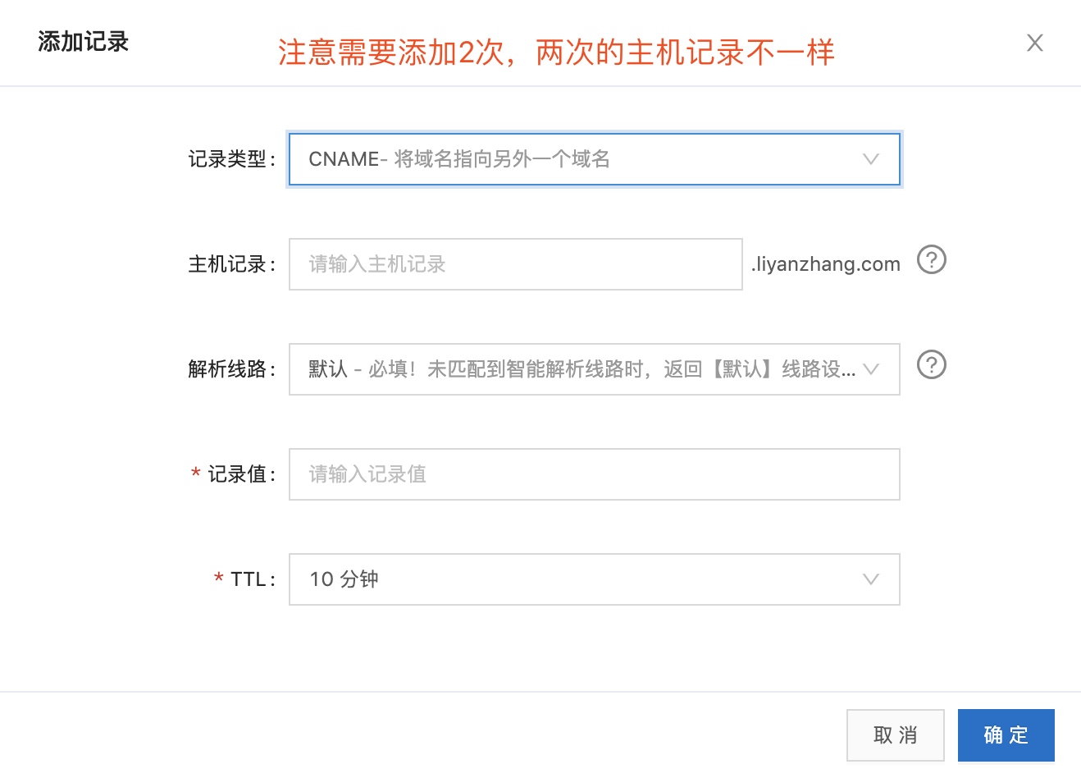Click the 记录值 required label

(x=239, y=474)
